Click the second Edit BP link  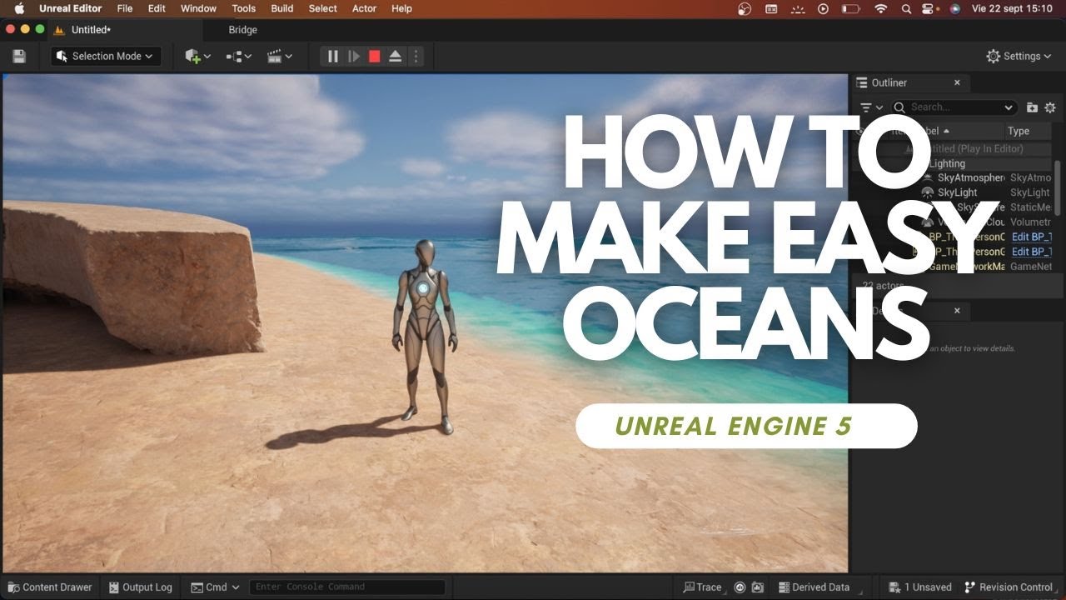point(1032,252)
